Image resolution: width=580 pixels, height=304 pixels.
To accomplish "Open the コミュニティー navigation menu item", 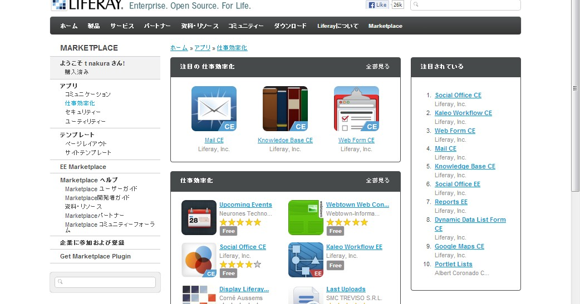I will 246,26.
